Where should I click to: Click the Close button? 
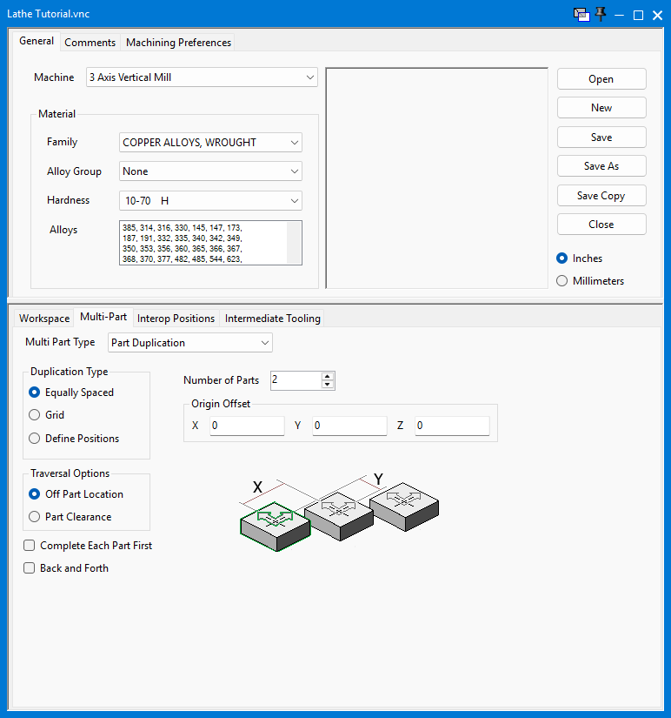click(601, 225)
